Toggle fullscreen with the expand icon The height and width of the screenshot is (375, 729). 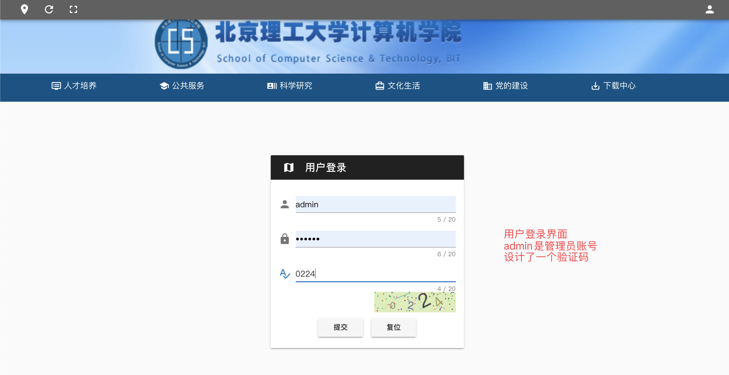point(73,10)
